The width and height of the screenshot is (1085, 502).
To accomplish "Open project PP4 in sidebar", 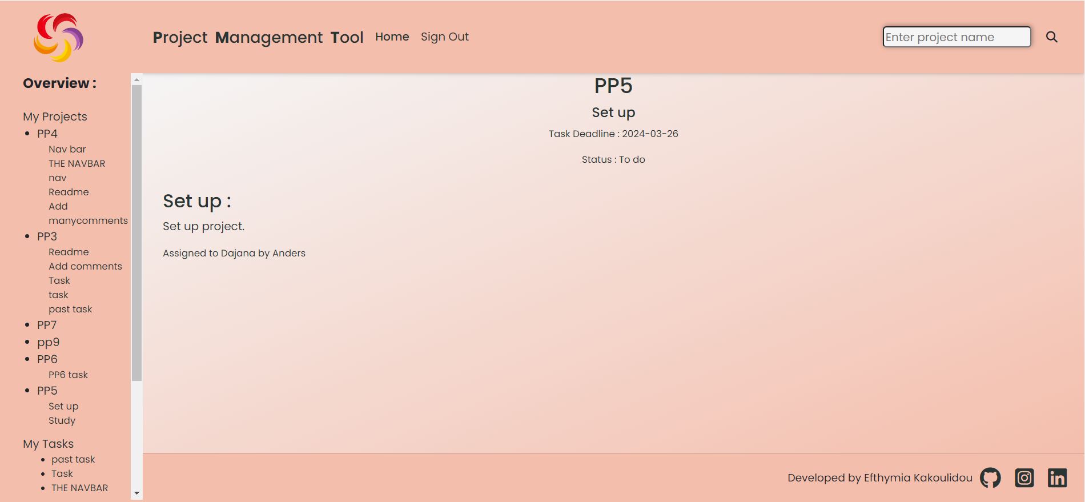I will pos(47,134).
